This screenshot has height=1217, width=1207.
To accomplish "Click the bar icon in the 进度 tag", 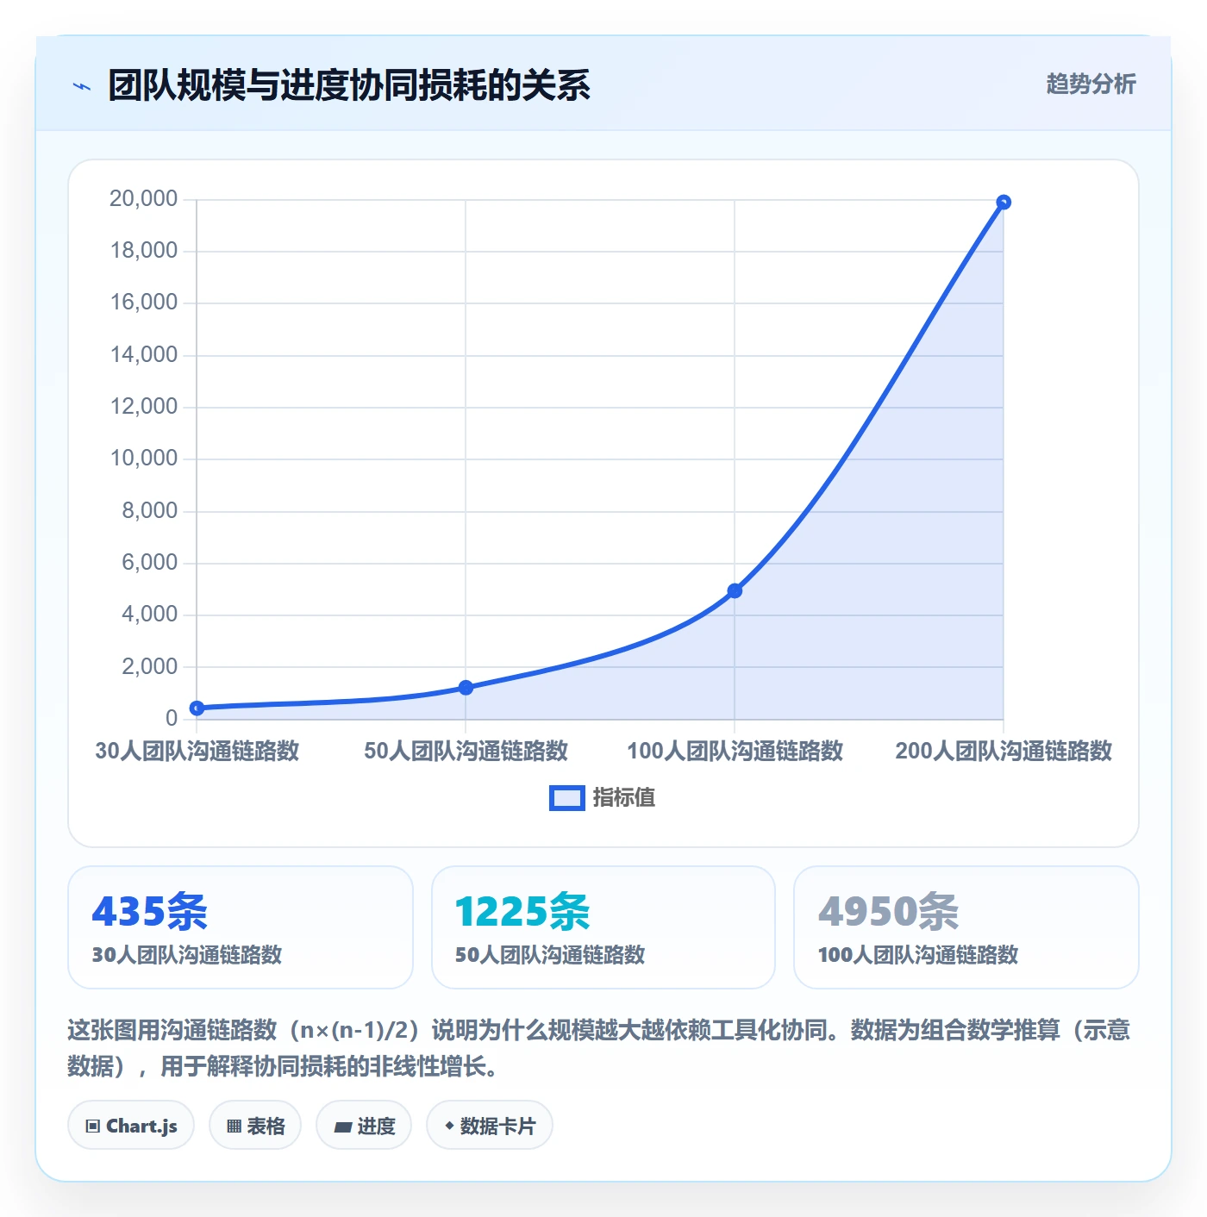I will click(x=342, y=1127).
